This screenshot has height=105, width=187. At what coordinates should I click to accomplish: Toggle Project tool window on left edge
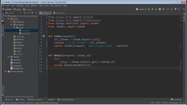(3, 17)
